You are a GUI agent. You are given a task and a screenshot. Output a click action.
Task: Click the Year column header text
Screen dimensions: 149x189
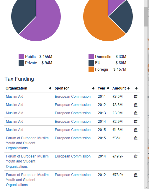pyautogui.click(x=101, y=88)
